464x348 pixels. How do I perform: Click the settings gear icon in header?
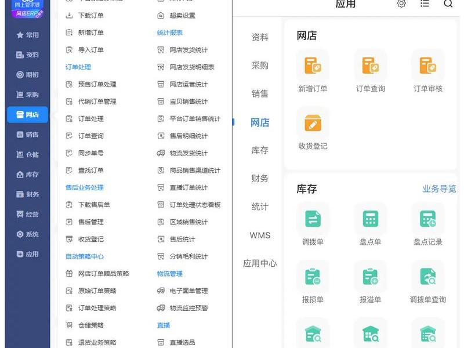[x=401, y=3]
